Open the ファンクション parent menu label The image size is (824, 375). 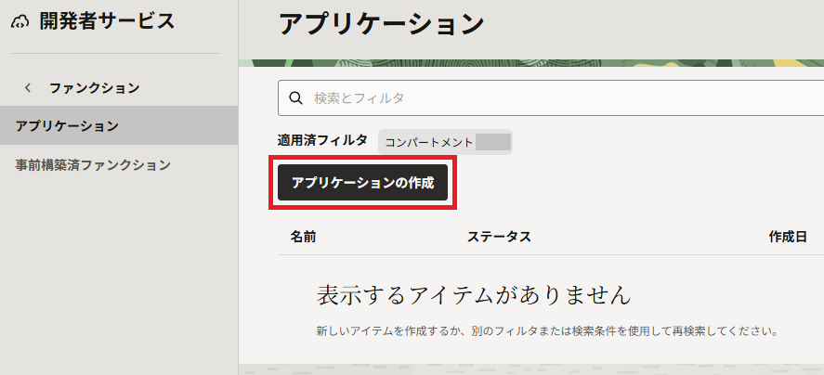[x=94, y=88]
